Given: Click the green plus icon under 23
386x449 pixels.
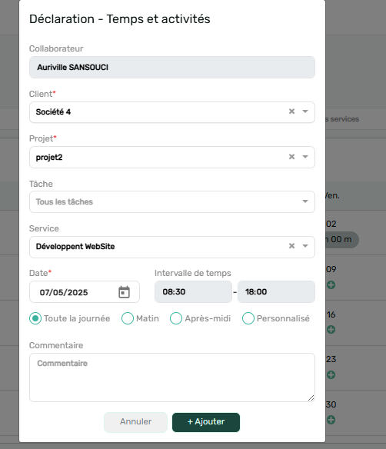Looking at the screenshot, I should pyautogui.click(x=331, y=375).
